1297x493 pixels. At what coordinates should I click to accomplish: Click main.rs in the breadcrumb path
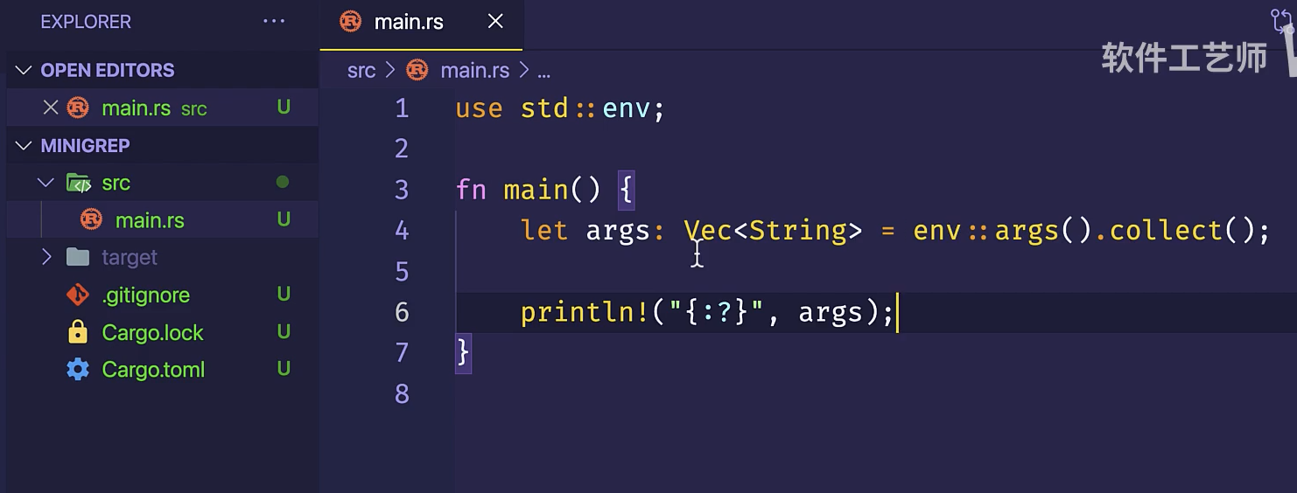[x=474, y=71]
